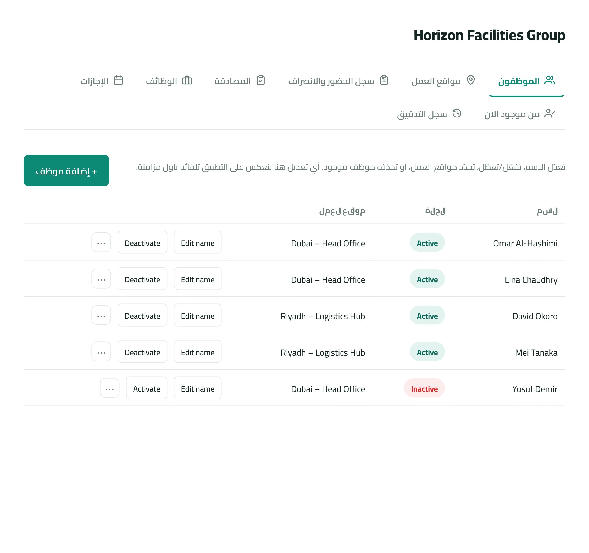Click the name Mei Tanaka
This screenshot has height=553, width=589.
point(536,353)
